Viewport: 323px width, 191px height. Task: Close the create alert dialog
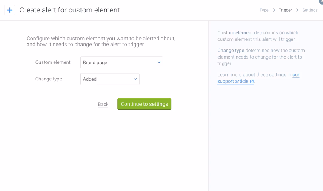(x=321, y=2)
